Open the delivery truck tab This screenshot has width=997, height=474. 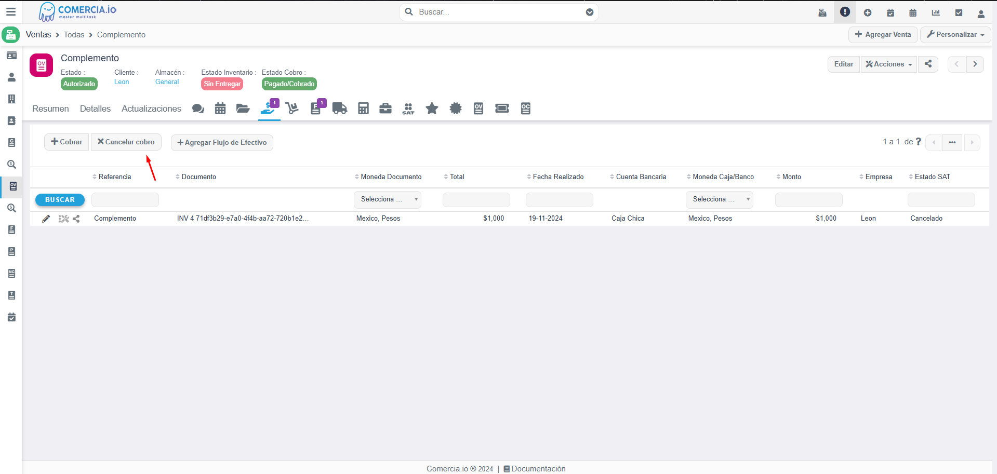[340, 109]
